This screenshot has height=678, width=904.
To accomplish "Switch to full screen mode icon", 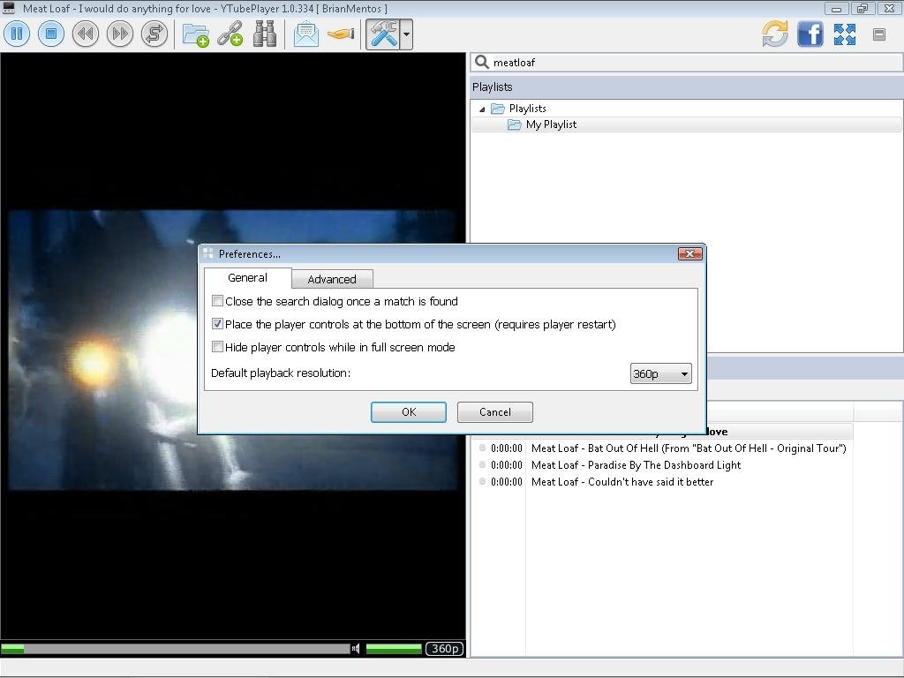I will tap(845, 34).
